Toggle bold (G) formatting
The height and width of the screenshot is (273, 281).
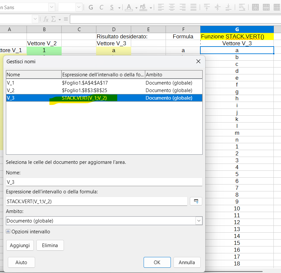click(x=91, y=7)
